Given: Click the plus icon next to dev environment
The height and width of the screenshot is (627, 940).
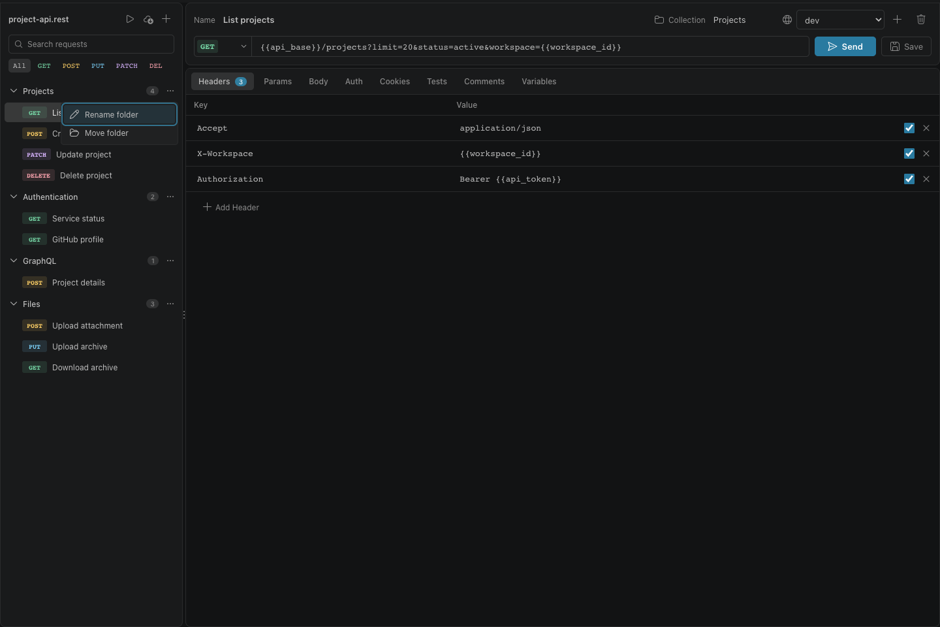Looking at the screenshot, I should (x=898, y=20).
